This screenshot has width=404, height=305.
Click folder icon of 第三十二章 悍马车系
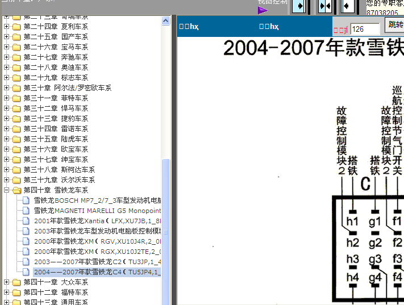pos(16,108)
